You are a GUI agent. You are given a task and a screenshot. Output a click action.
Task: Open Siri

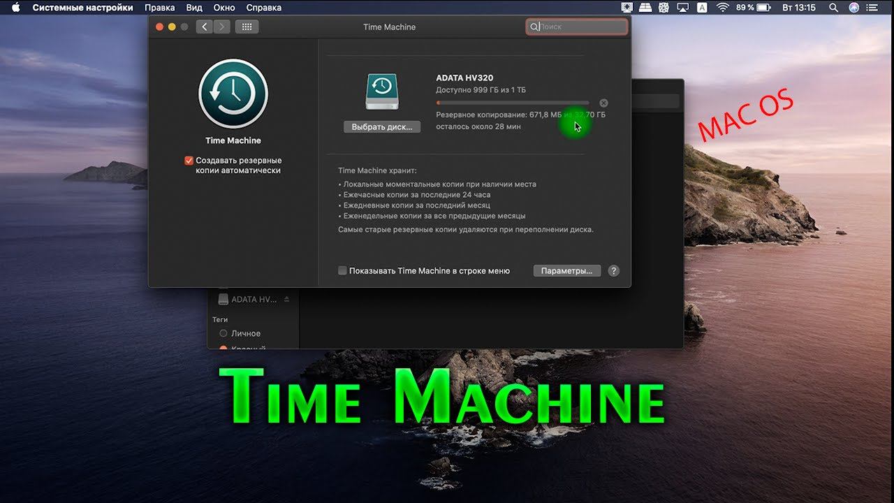(x=853, y=8)
